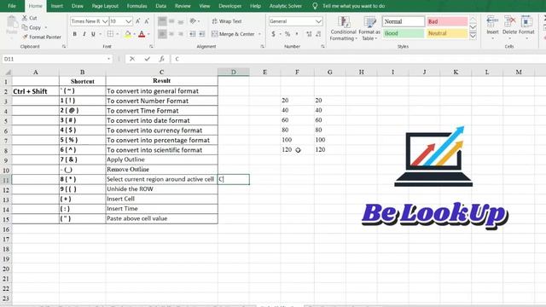This screenshot has width=546, height=307.
Task: Apply the Bad cell style
Action: pyautogui.click(x=447, y=21)
